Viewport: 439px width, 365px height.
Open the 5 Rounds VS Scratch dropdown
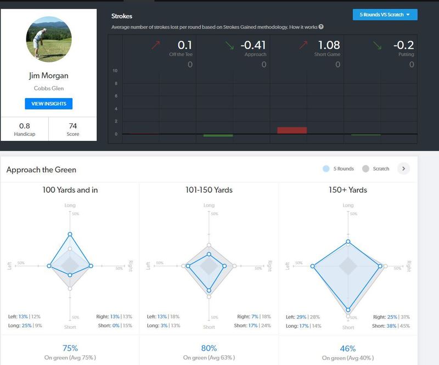(x=385, y=15)
